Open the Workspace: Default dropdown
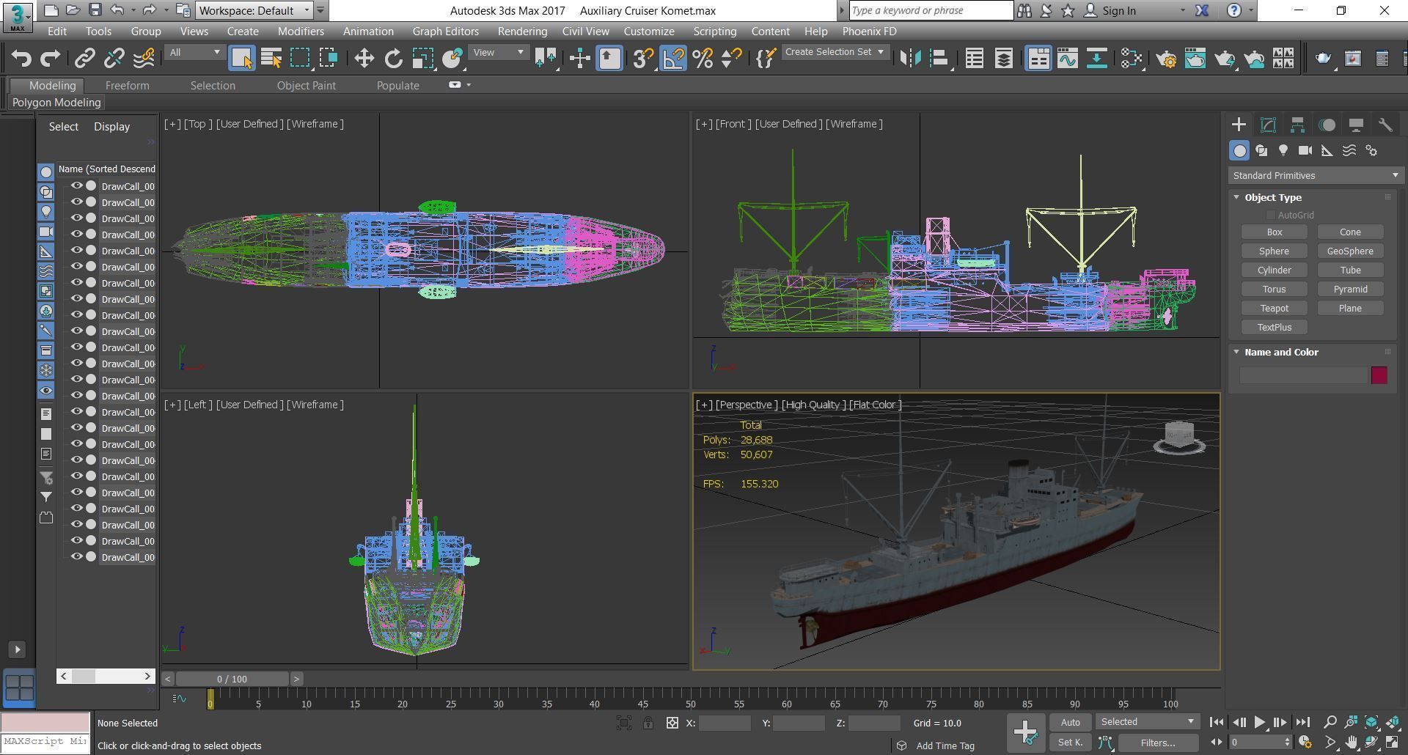This screenshot has height=755, width=1408. pos(254,10)
